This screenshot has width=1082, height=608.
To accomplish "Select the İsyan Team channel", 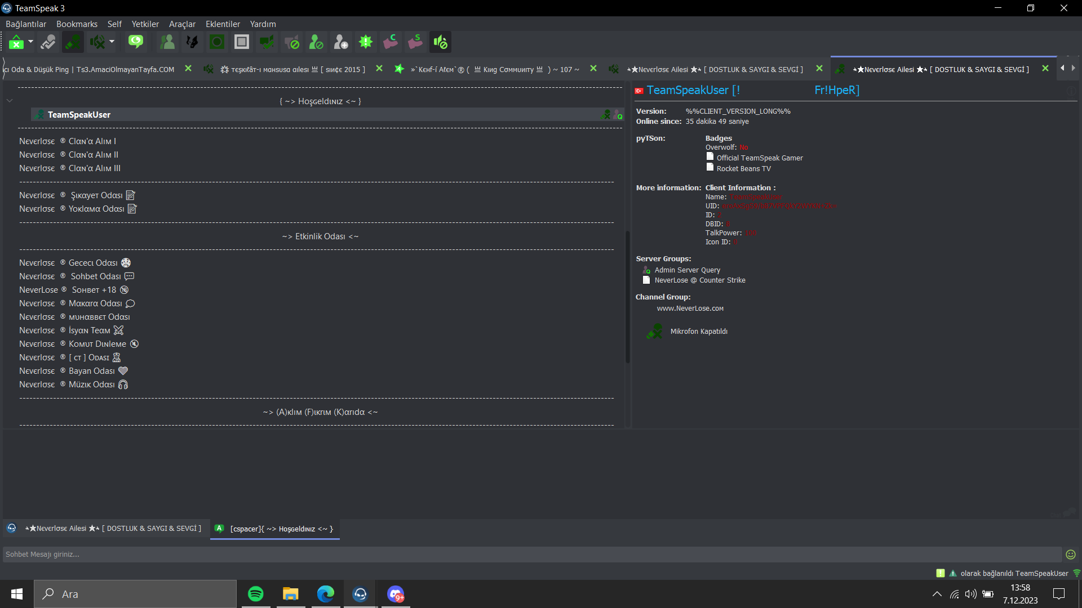I will tap(71, 330).
